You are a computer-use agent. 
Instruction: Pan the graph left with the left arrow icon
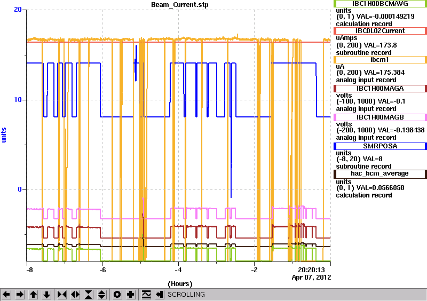tap(6, 295)
